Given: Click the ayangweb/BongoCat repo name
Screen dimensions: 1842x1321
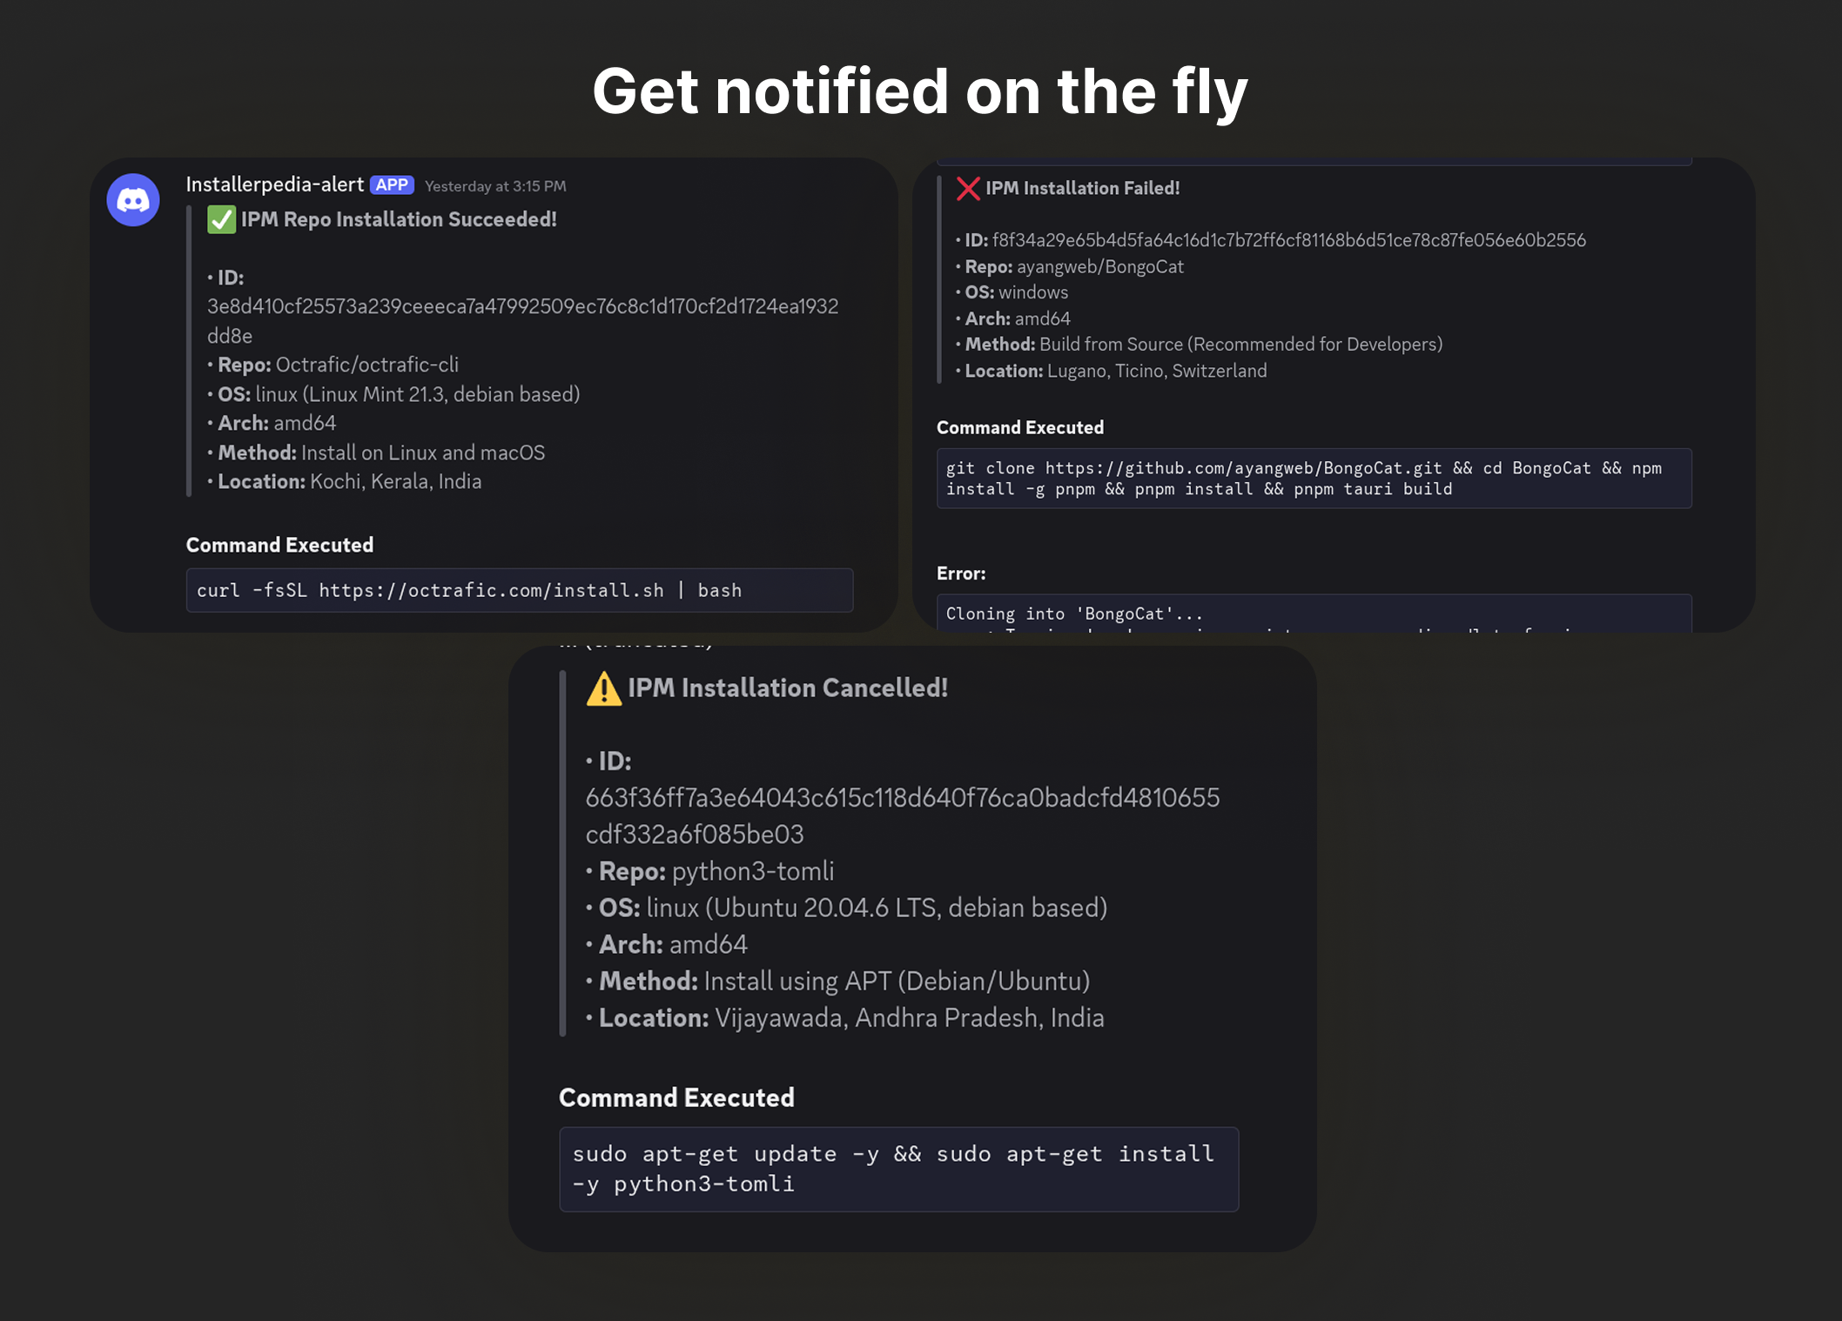Looking at the screenshot, I should (1099, 266).
